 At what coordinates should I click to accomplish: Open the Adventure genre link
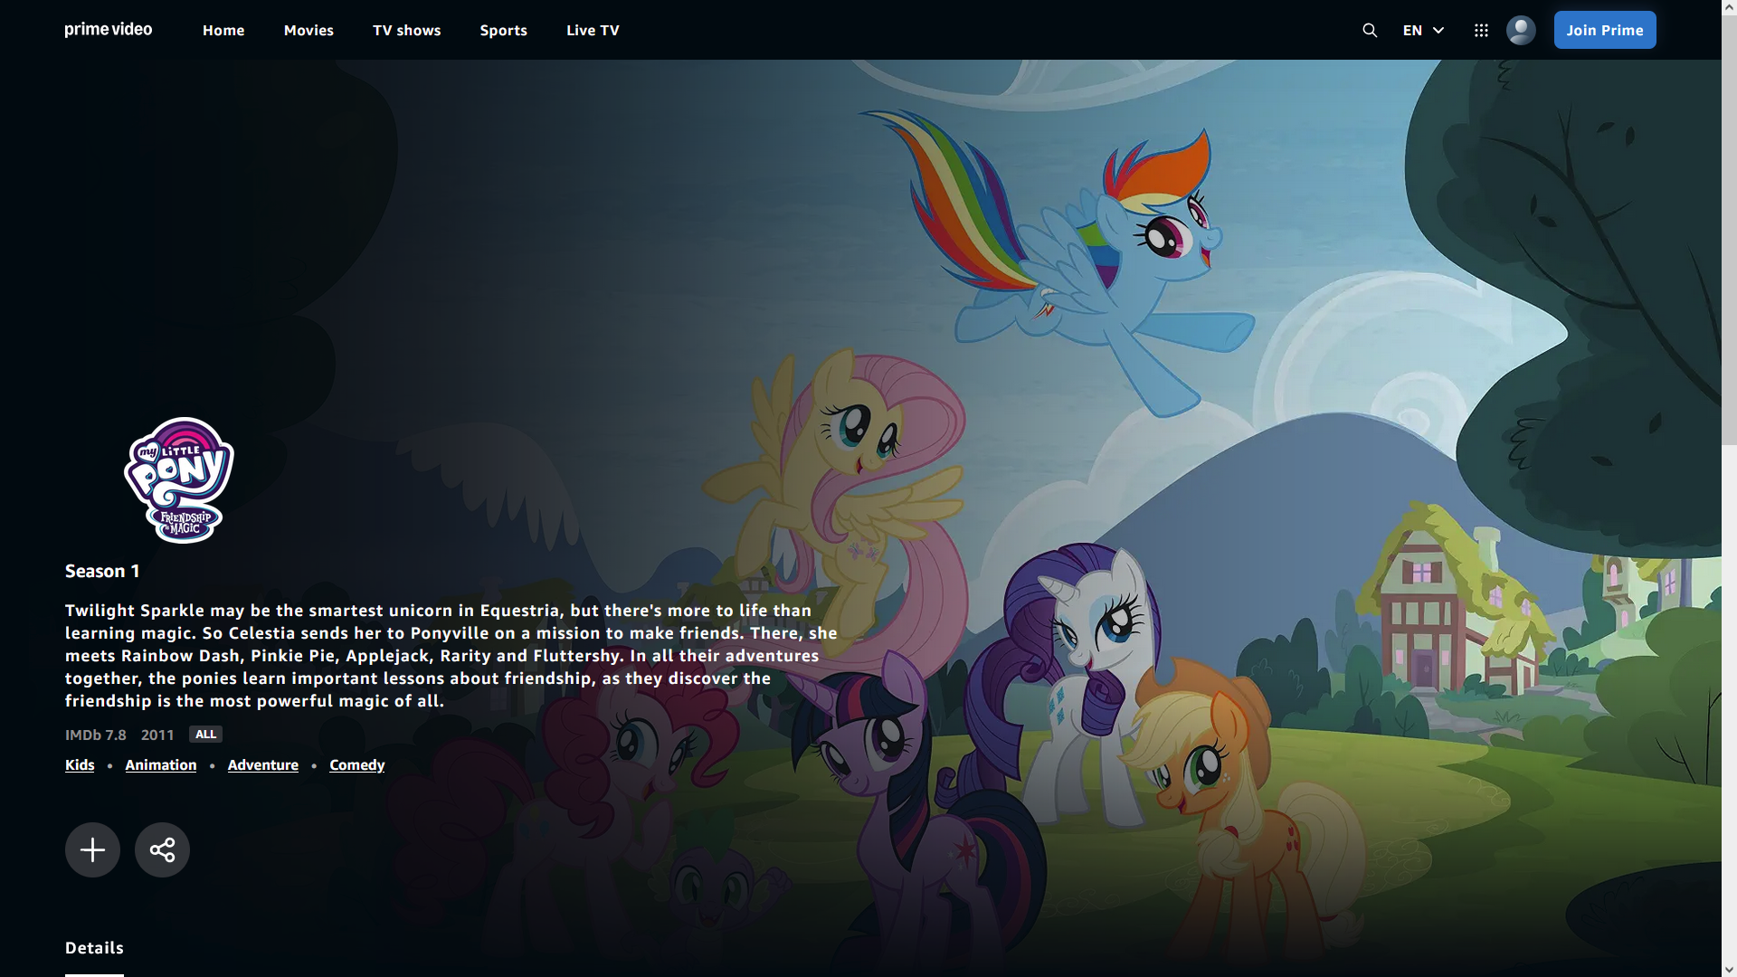click(263, 765)
